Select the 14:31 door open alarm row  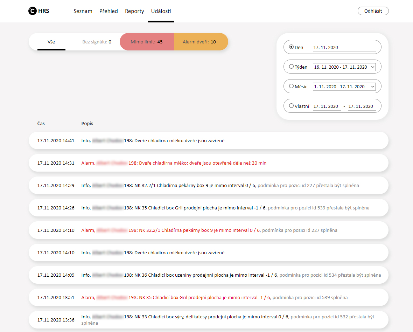208,163
